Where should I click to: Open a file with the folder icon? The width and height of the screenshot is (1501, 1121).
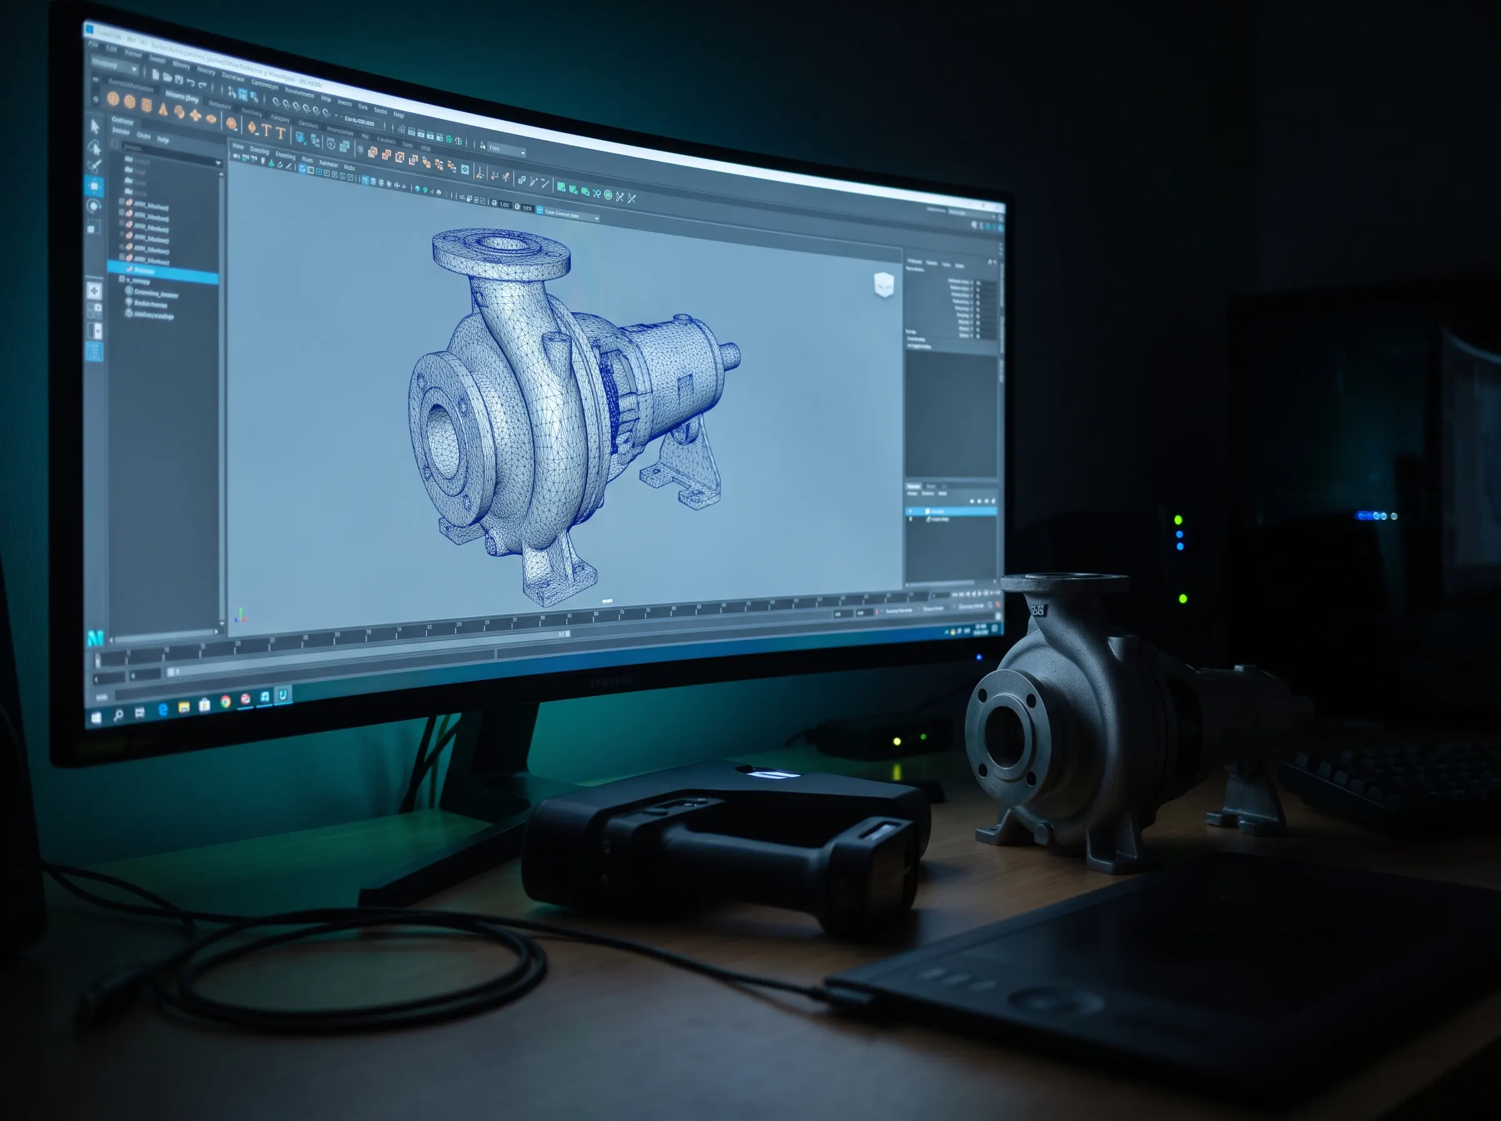[x=168, y=78]
